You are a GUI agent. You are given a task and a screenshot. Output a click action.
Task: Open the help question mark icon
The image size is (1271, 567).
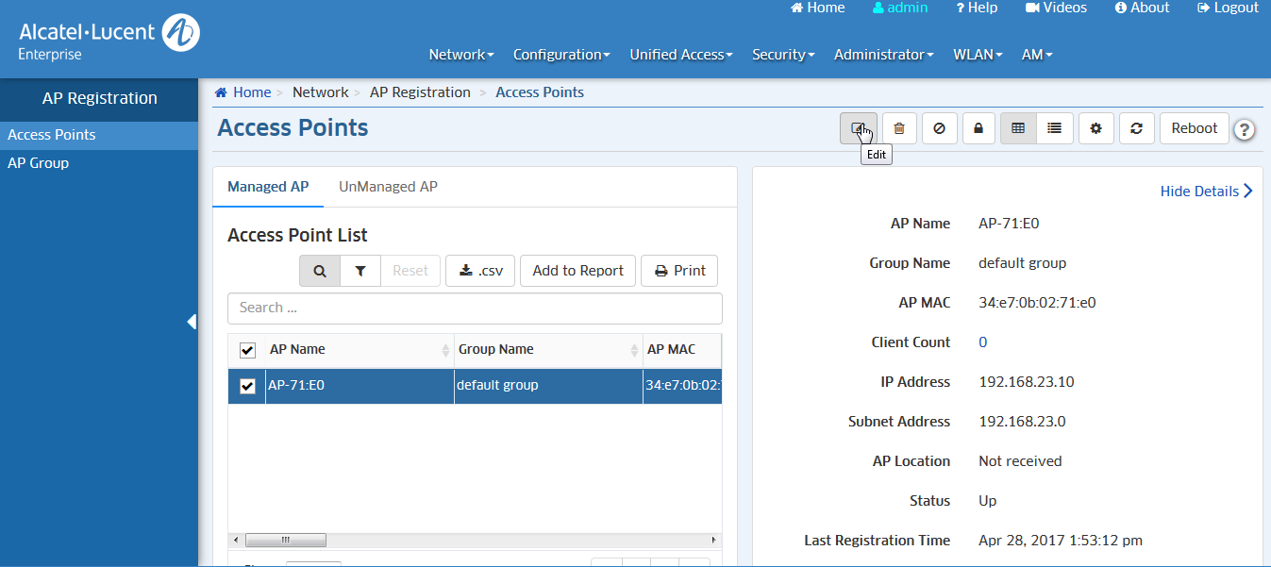tap(1244, 130)
